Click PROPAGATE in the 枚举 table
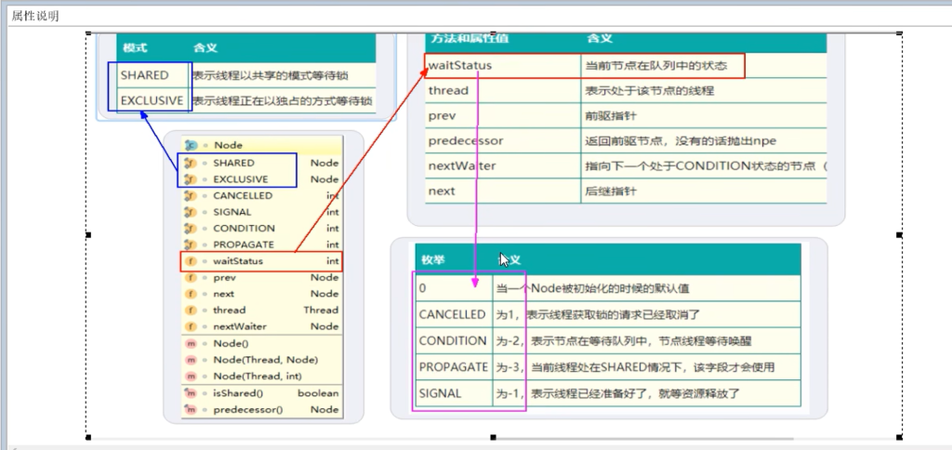952x450 pixels. click(454, 367)
